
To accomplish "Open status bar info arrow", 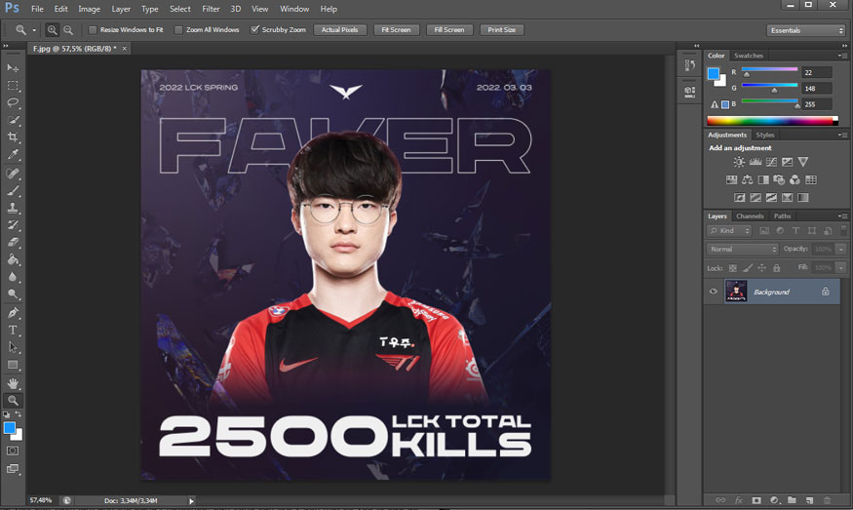I will click(191, 501).
